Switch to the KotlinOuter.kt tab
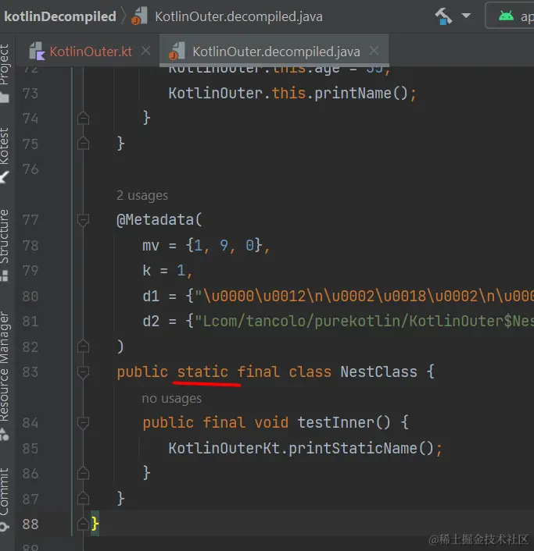The width and height of the screenshot is (534, 551). point(91,52)
